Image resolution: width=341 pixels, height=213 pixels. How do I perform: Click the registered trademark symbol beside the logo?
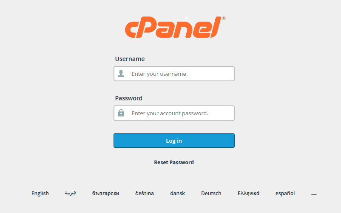224,18
